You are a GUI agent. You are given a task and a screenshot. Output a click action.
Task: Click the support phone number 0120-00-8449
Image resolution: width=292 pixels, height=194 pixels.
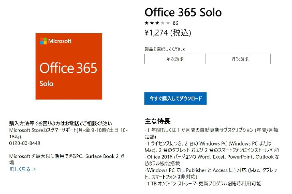click(x=24, y=143)
